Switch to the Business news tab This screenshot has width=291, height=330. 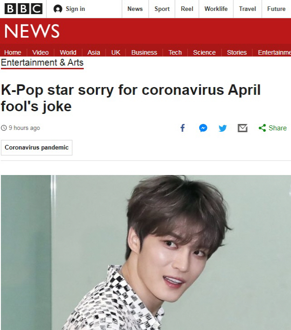pos(144,52)
